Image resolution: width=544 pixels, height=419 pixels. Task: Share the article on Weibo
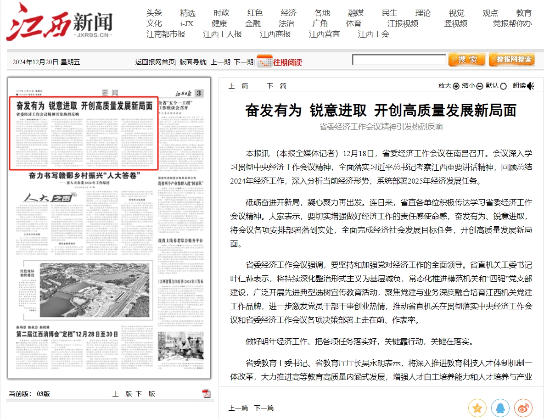[x=523, y=408]
